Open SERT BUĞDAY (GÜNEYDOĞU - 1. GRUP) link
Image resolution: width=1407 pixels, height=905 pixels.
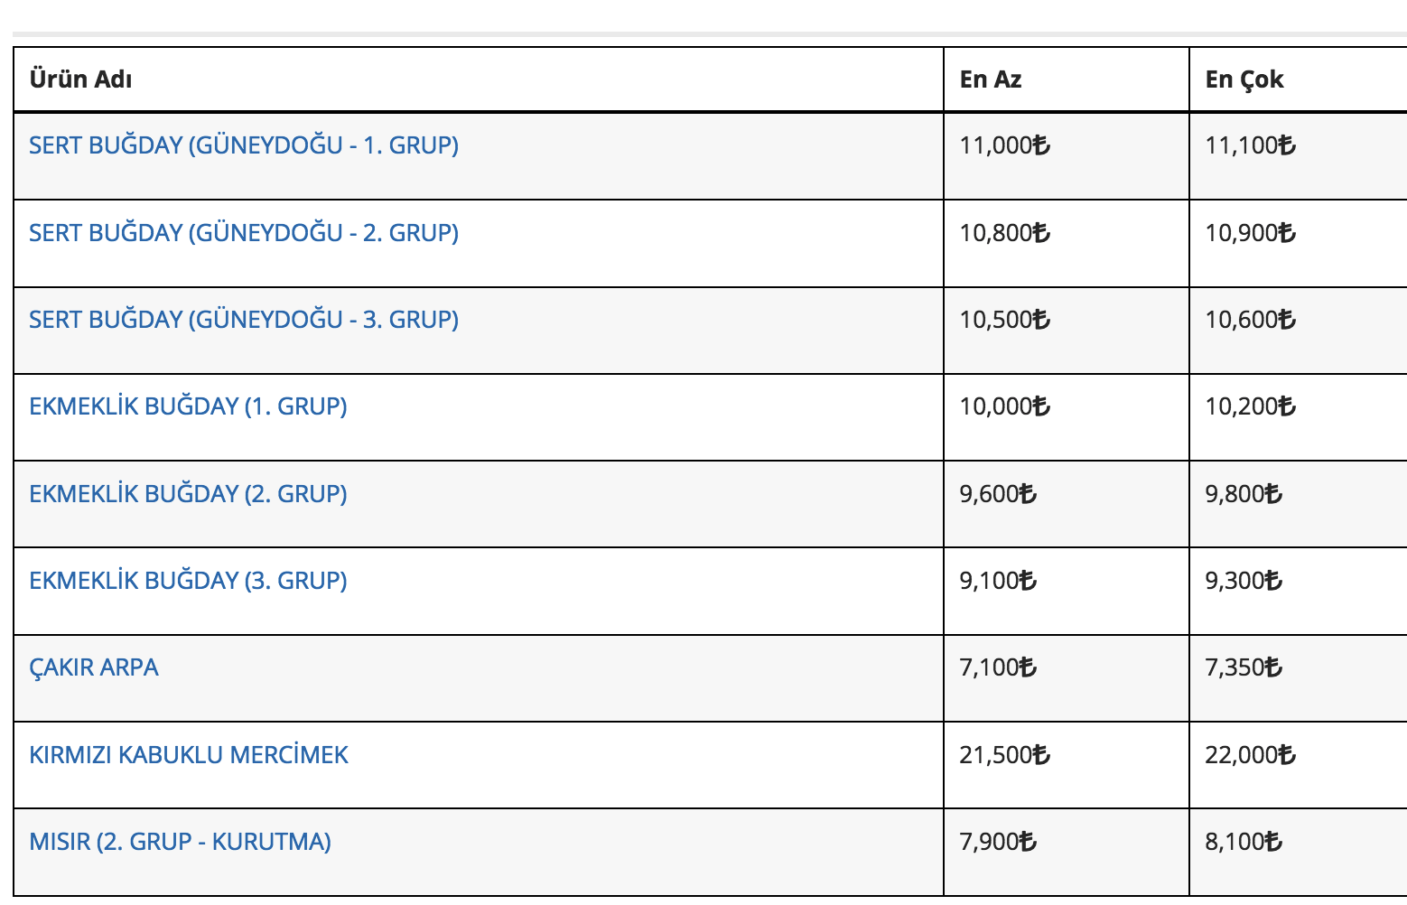[x=244, y=145]
